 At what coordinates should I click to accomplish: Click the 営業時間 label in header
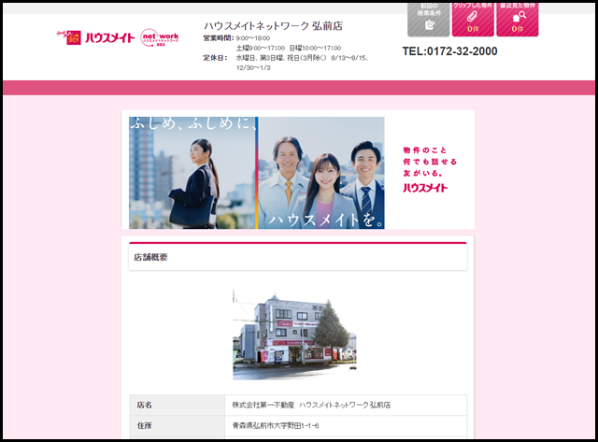(x=218, y=38)
